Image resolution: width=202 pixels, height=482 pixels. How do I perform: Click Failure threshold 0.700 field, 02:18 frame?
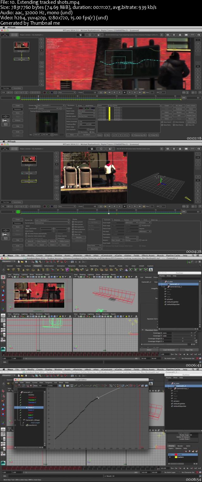click(x=87, y=122)
